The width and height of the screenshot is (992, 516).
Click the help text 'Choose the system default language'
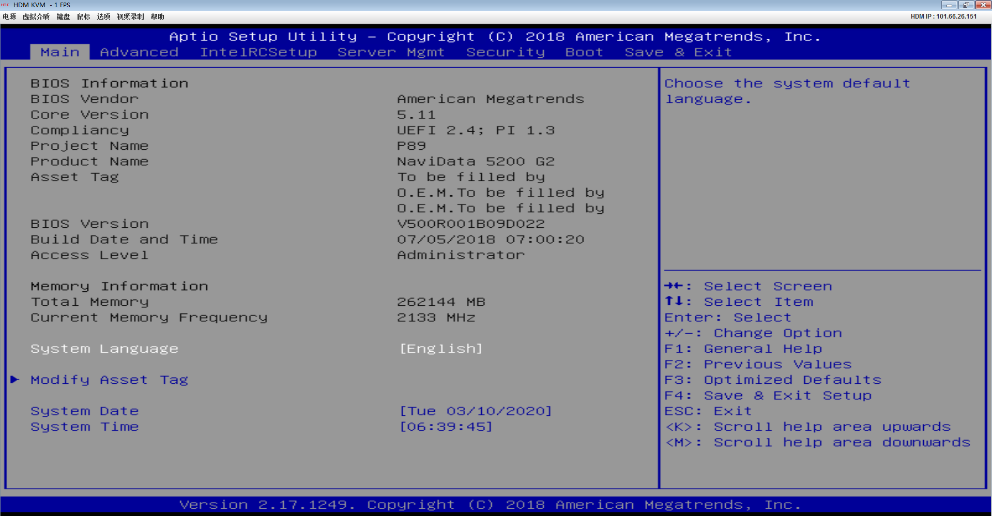click(787, 91)
